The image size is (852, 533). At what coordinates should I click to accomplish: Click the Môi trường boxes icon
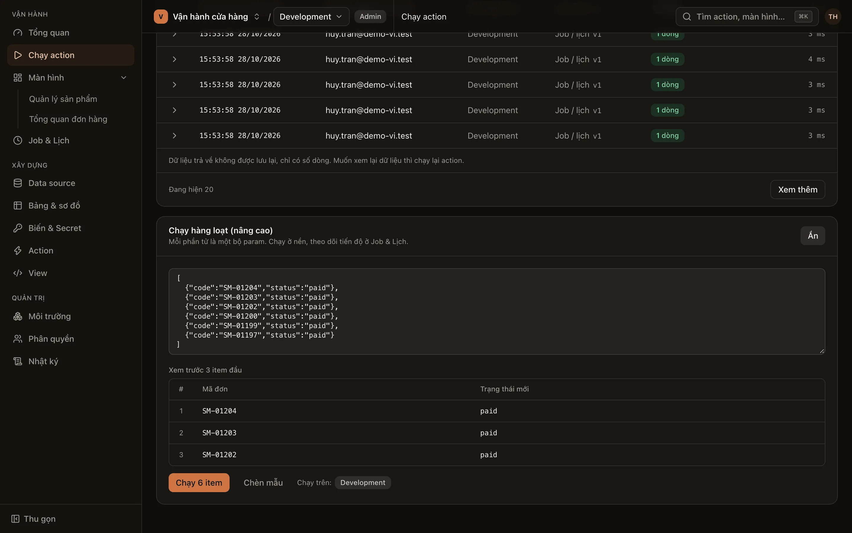coord(18,317)
